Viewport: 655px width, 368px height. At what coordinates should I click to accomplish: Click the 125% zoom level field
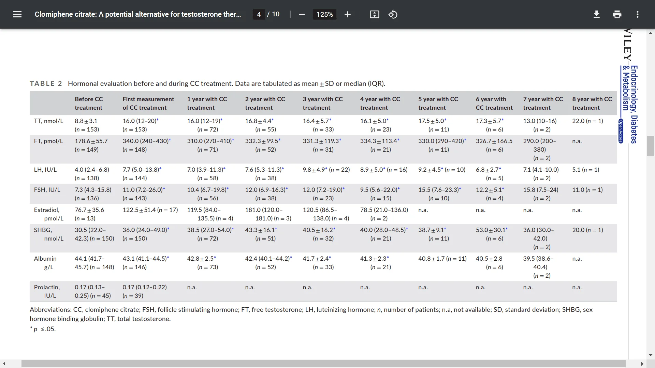pos(324,14)
